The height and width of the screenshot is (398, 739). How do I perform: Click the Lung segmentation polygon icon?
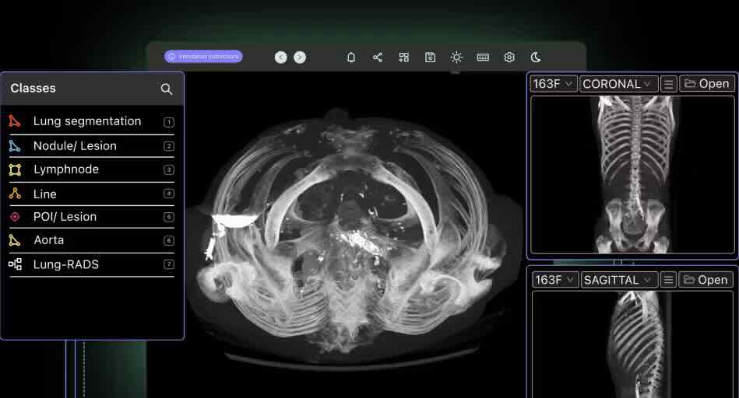pos(15,121)
